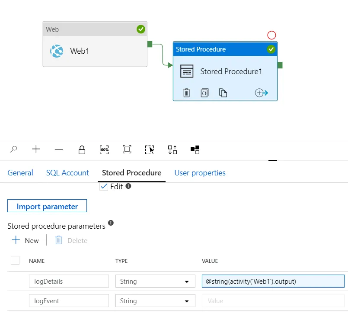
Task: Click the Stored procedure parameters heading
Action: pyautogui.click(x=56, y=226)
